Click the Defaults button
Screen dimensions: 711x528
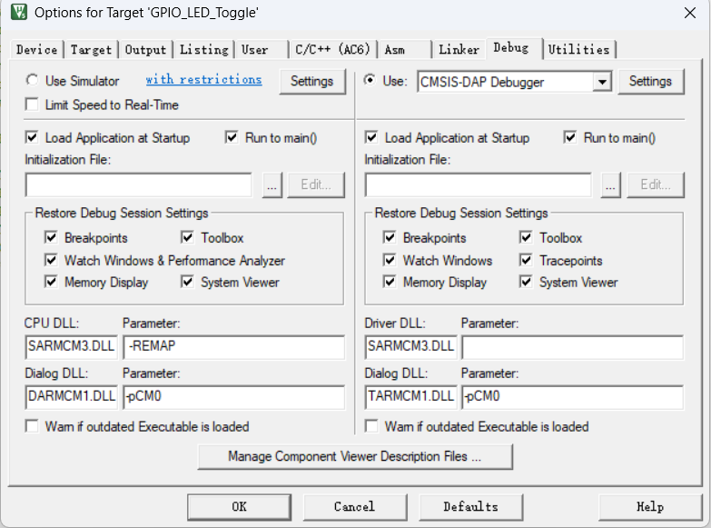(470, 506)
